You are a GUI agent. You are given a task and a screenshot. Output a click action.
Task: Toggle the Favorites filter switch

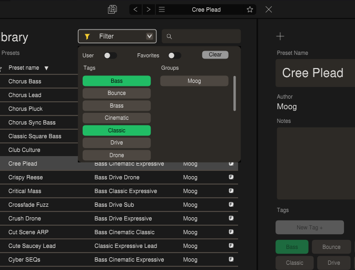174,55
